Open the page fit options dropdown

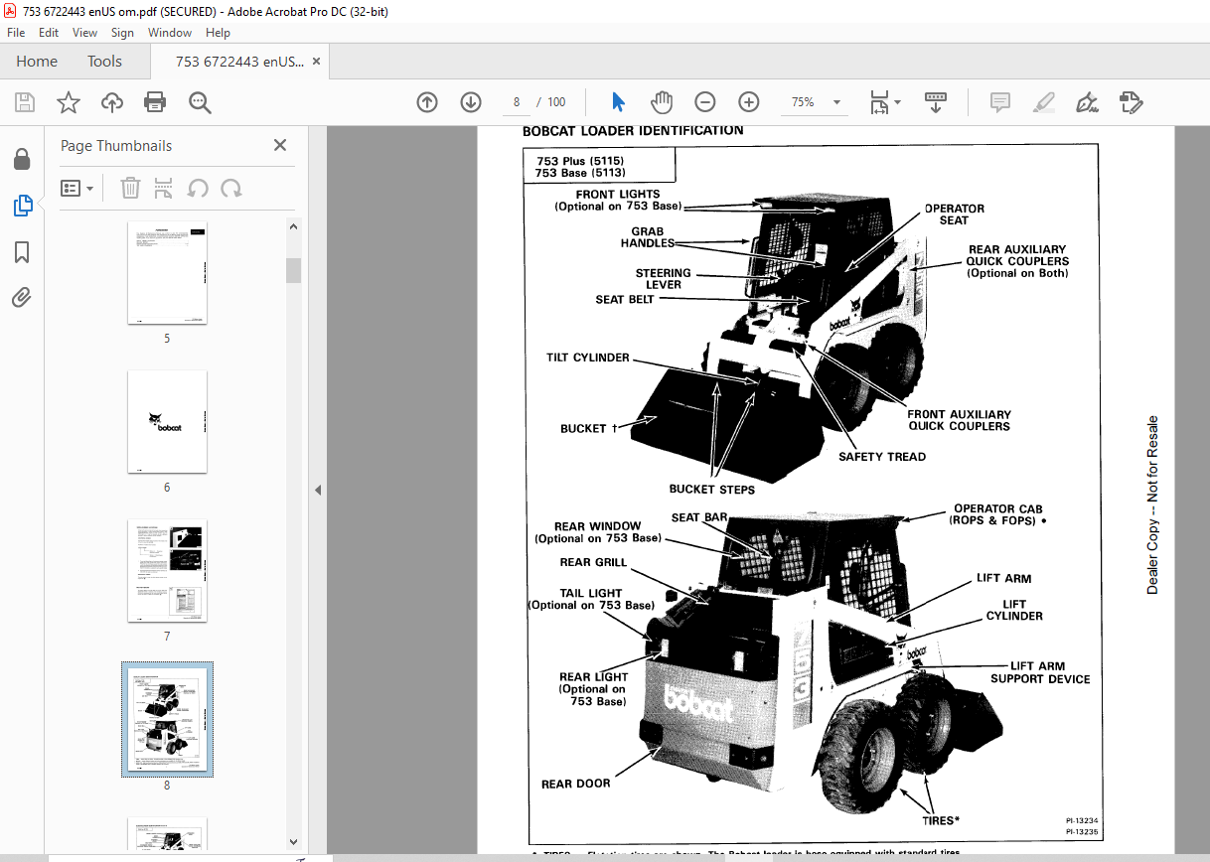[x=885, y=102]
